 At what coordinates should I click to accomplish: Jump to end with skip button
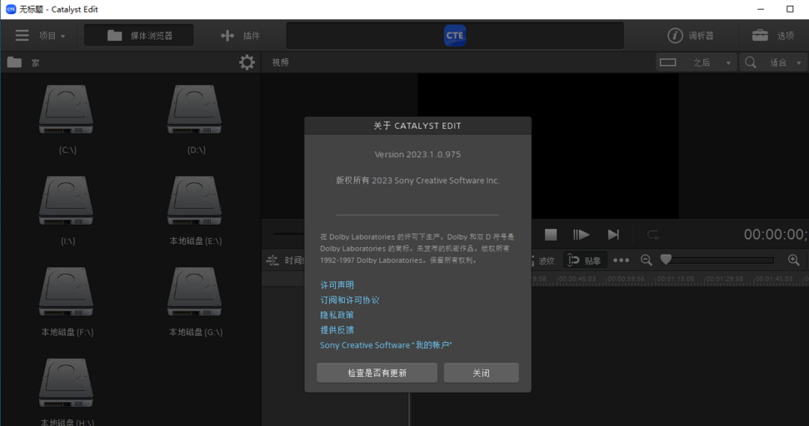click(613, 235)
